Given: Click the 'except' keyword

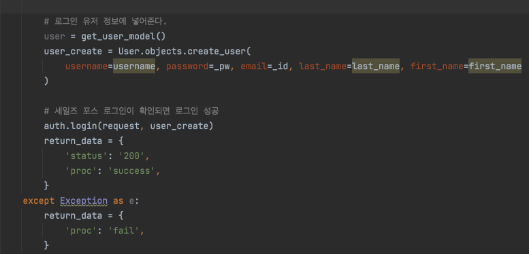Looking at the screenshot, I should click(x=38, y=201).
